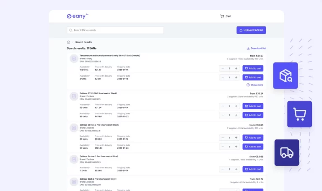This screenshot has height=191, width=322.
Task: Go to home via breadcrumb icon
Action: (69, 42)
